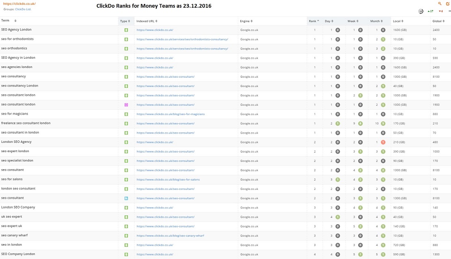
Task: Click type icon in seo consultancy London row
Action: 126,86
